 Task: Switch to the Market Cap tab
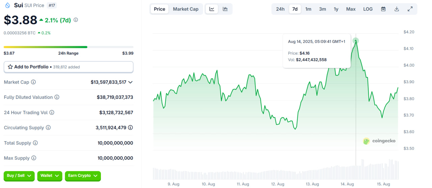186,9
